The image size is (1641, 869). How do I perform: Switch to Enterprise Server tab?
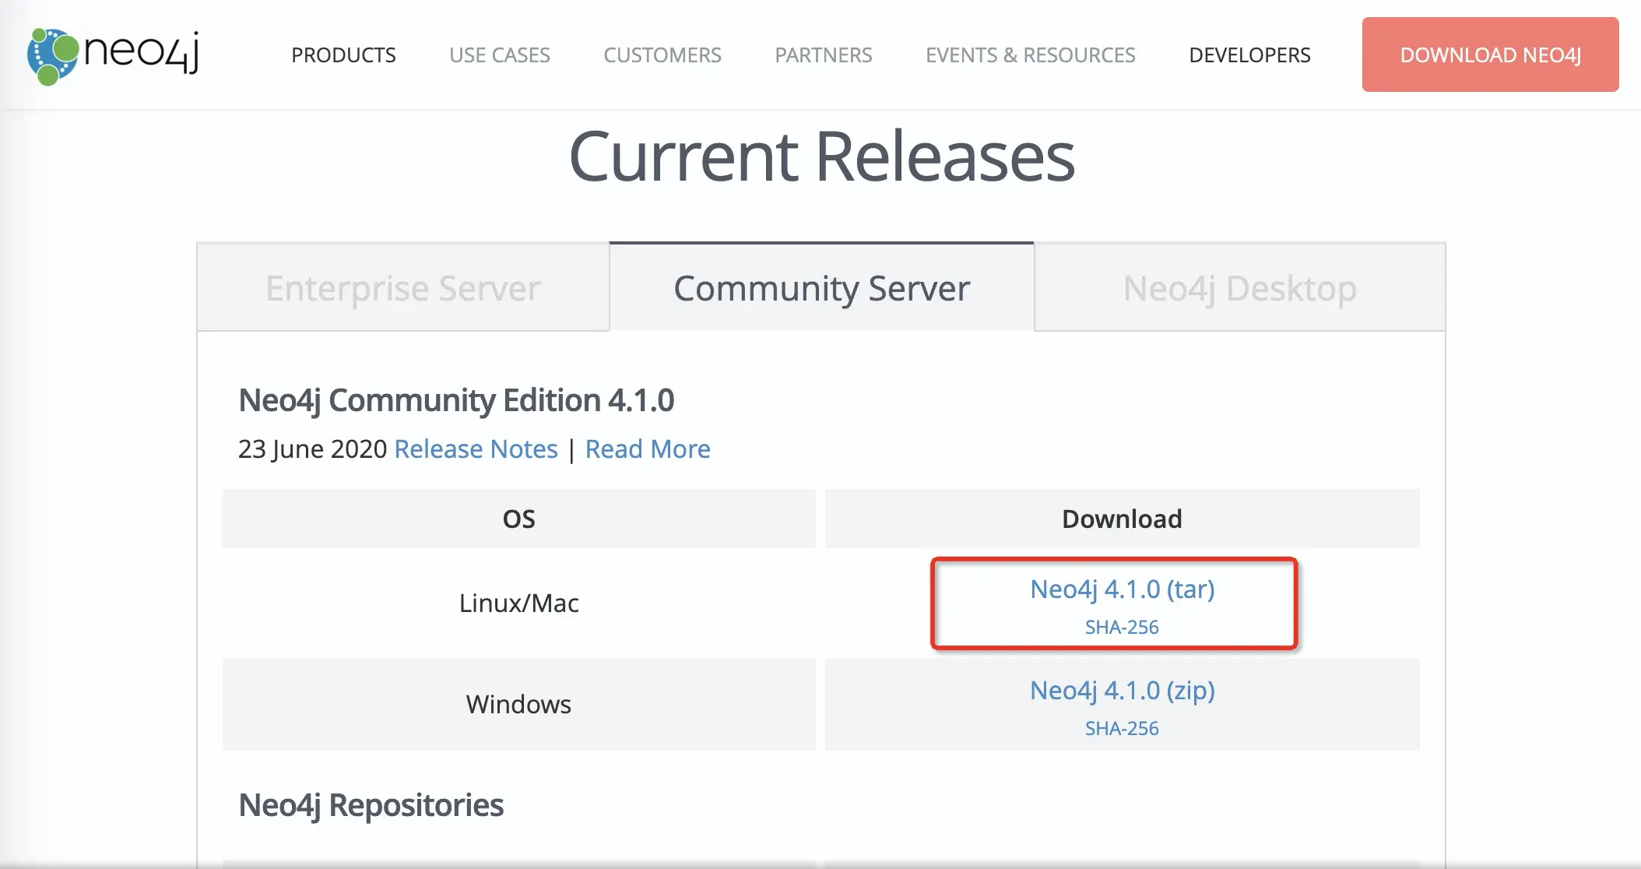tap(402, 288)
